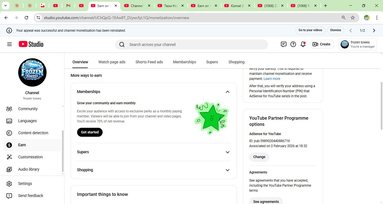The image size is (383, 204).
Task: Select Content detection in the sidebar
Action: coord(33,133)
